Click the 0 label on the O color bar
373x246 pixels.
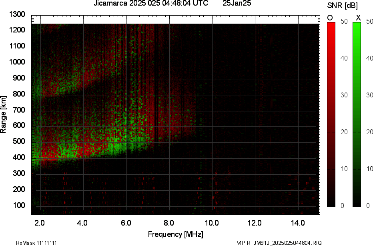tap(342, 206)
